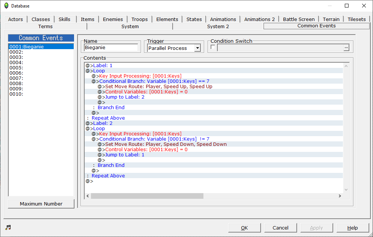Select common event 0001:Bieganie
This screenshot has width=373, height=237.
(x=41, y=46)
